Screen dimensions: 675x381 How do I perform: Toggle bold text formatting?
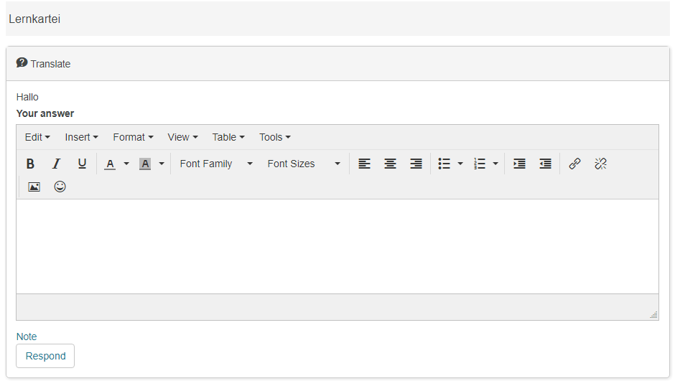(30, 164)
